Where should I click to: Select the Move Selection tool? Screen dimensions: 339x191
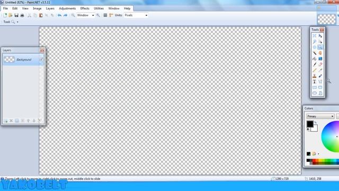click(x=320, y=41)
